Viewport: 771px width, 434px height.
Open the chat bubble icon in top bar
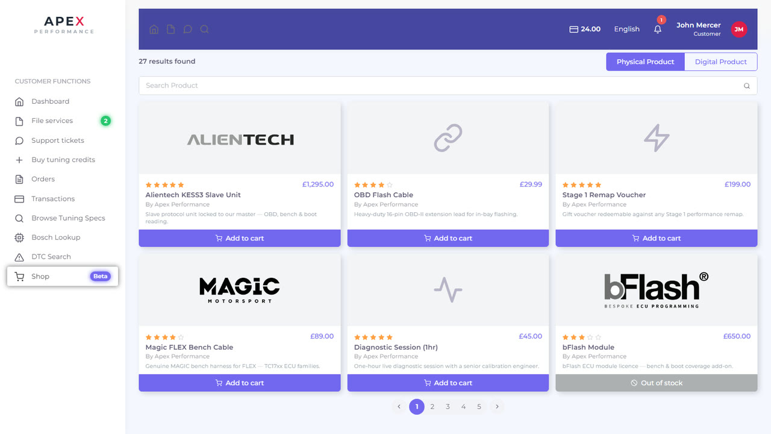pos(188,29)
